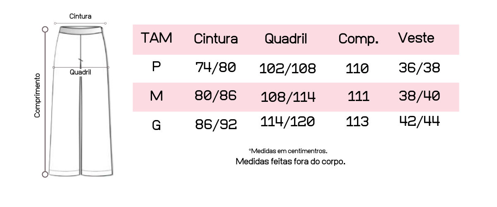
Task: Click the "Medidas feitas fora do corpo" note
Action: (290, 161)
